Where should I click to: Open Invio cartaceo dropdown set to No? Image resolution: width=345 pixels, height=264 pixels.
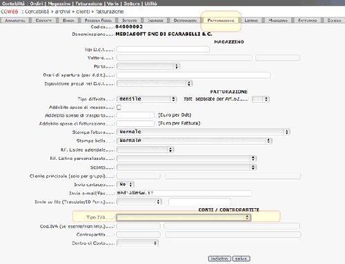click(126, 185)
